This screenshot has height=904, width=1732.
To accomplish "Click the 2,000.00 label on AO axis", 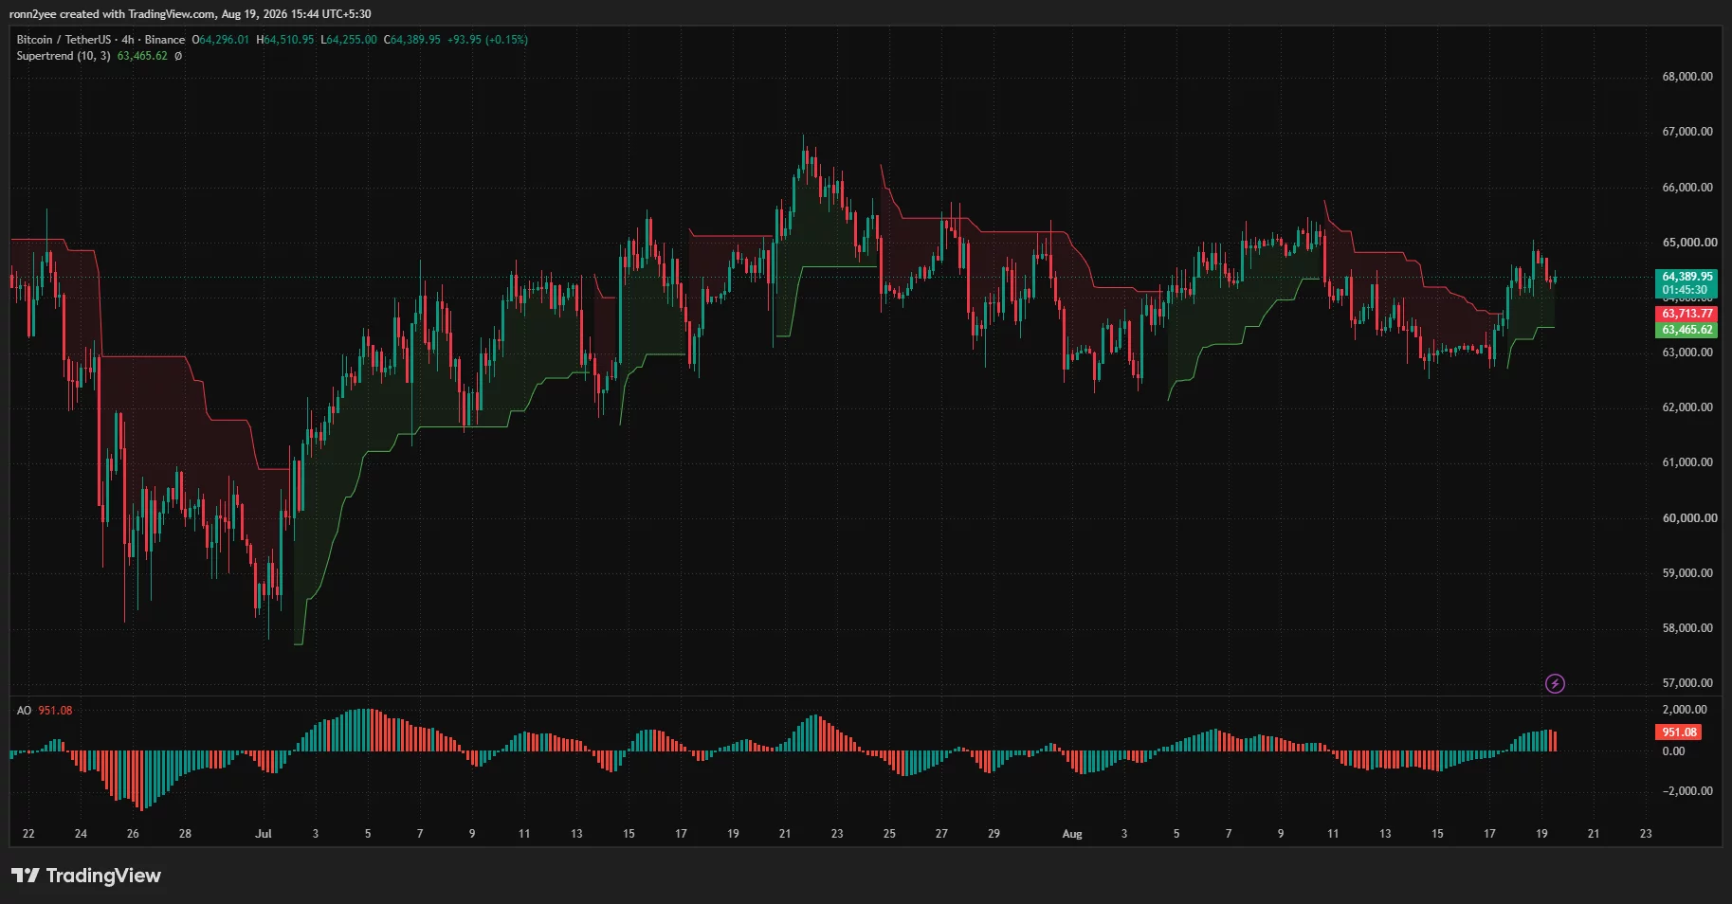I will pyautogui.click(x=1685, y=710).
